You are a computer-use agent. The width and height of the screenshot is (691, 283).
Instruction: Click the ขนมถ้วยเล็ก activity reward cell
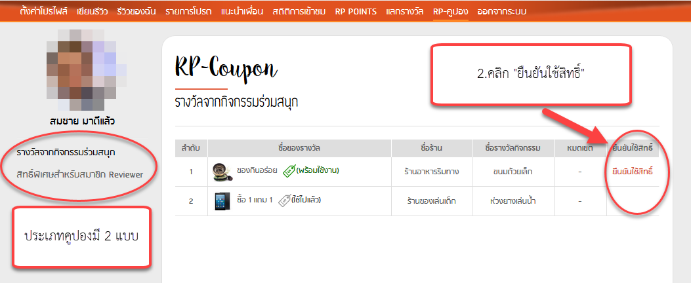tap(513, 171)
